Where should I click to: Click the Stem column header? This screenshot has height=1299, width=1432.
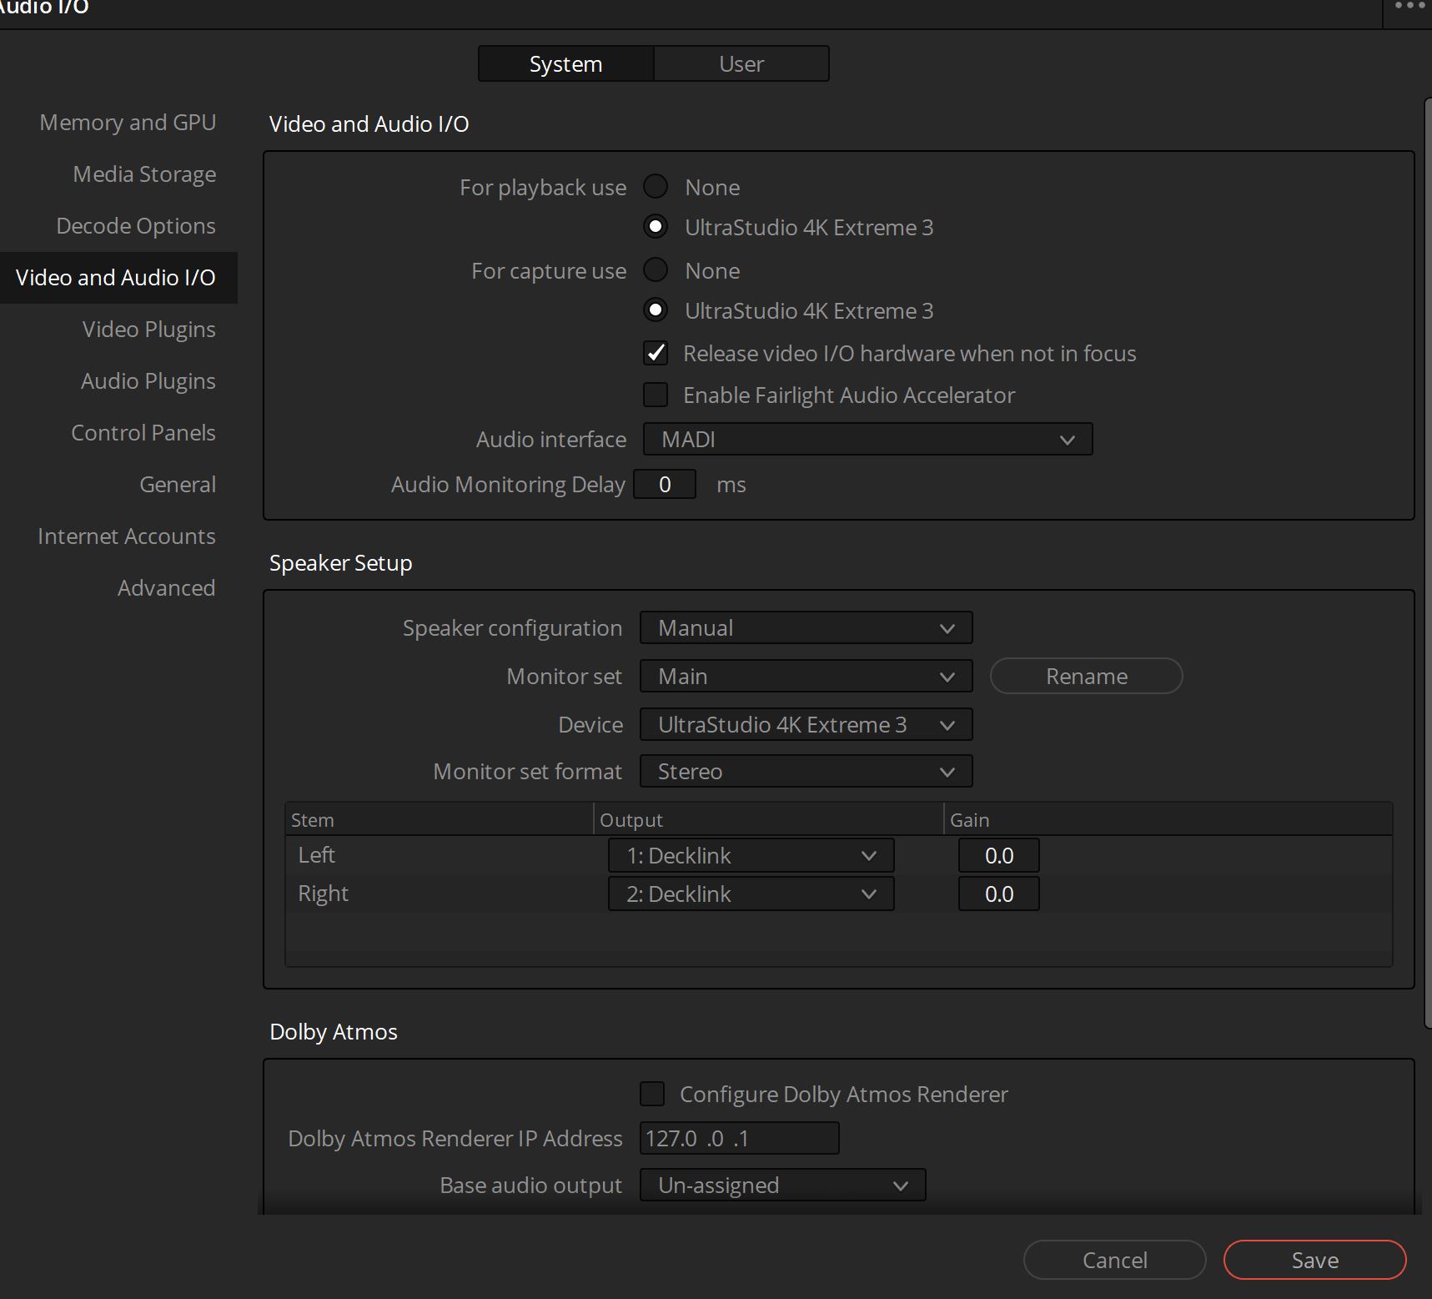(439, 819)
